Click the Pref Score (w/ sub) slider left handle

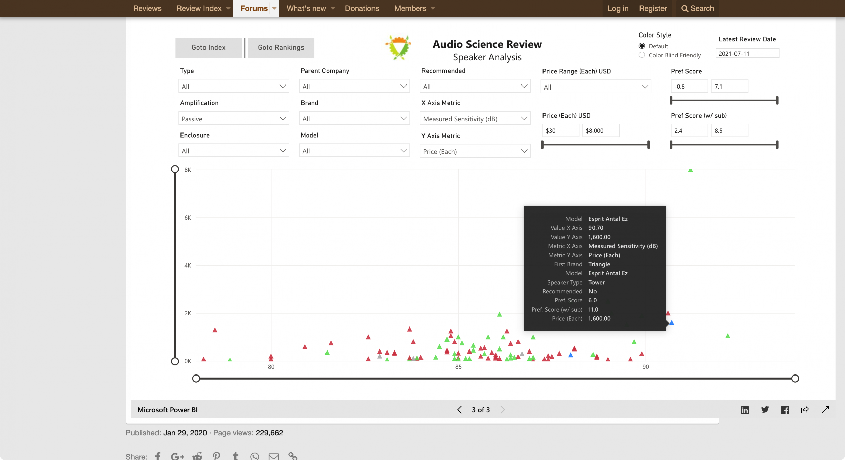[x=671, y=145]
